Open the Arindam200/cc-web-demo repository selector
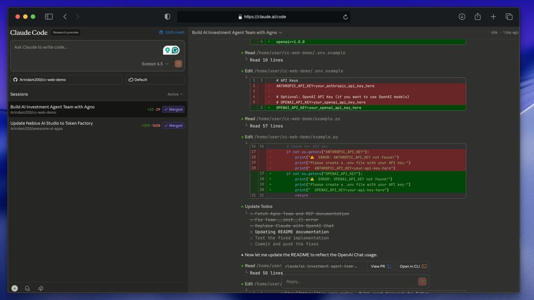Image resolution: width=534 pixels, height=300 pixels. click(x=66, y=79)
